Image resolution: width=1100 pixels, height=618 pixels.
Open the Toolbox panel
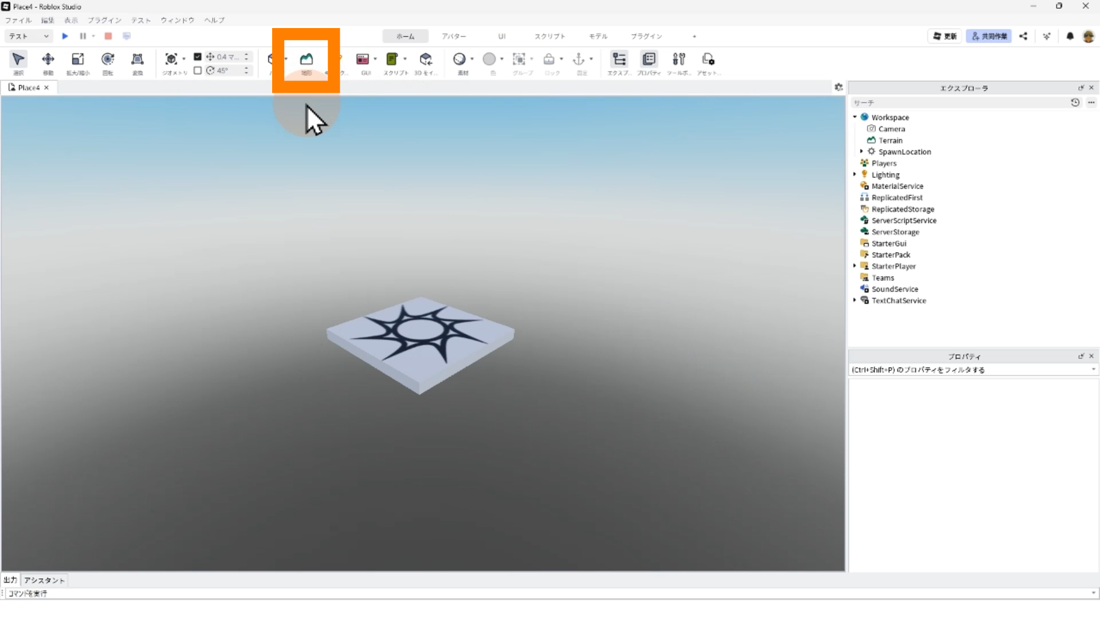pyautogui.click(x=679, y=60)
